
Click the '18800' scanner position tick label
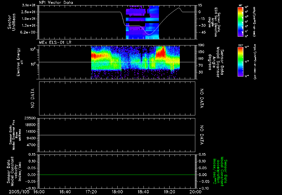point(30,125)
